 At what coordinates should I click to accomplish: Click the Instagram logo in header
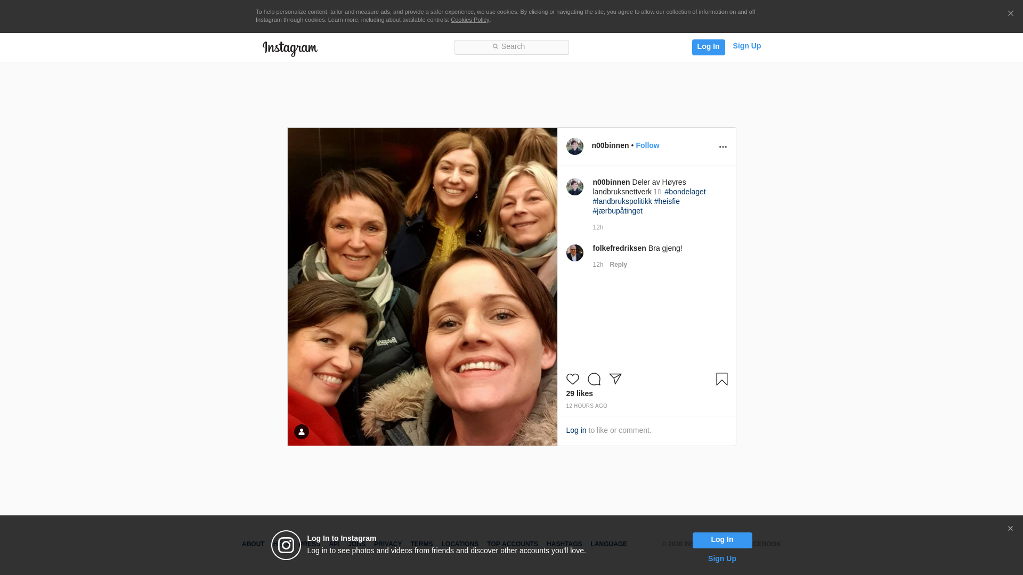(290, 48)
